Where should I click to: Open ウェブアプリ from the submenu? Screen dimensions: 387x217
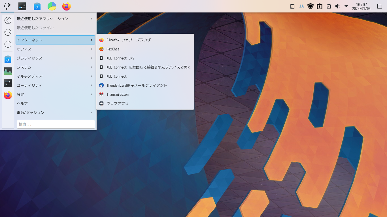click(145, 103)
